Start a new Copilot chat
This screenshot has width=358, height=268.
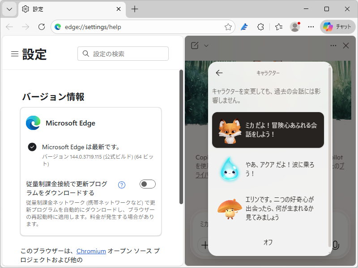coord(195,45)
